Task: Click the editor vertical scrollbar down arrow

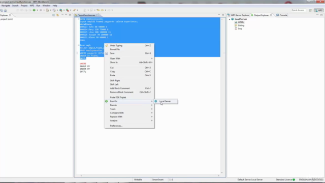Action: coord(222,173)
